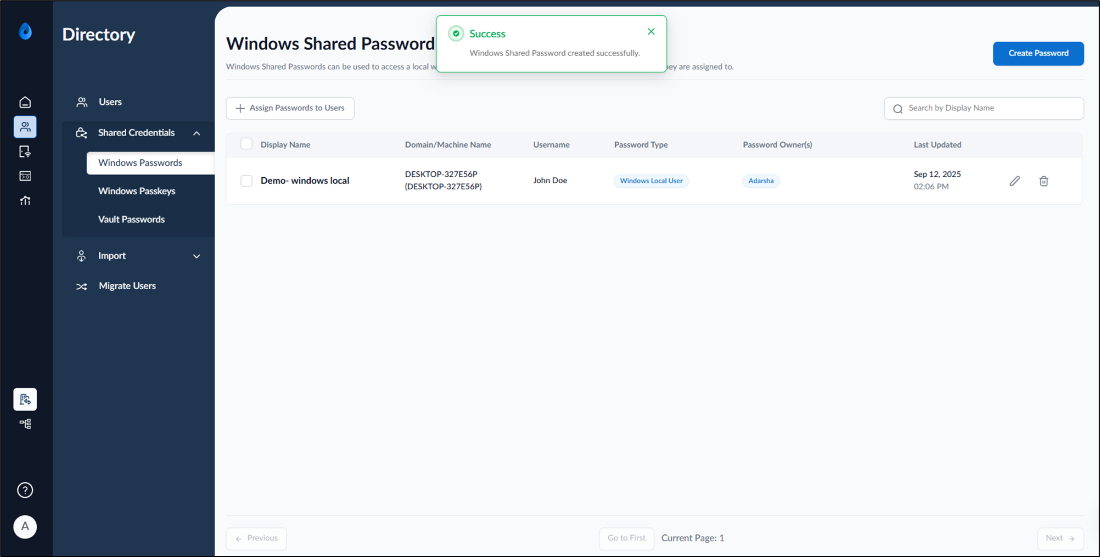Click the John Doe username cell
1100x557 pixels.
(550, 181)
